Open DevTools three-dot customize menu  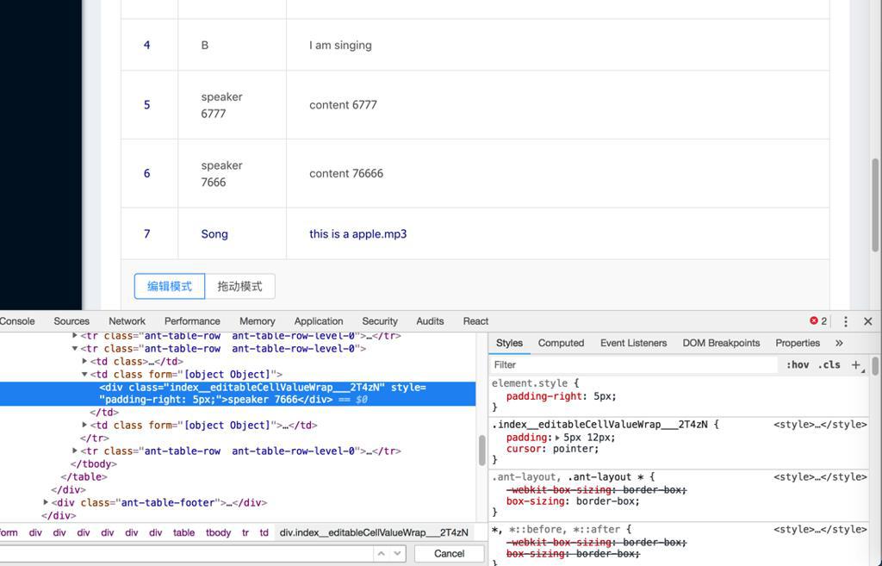pyautogui.click(x=845, y=321)
